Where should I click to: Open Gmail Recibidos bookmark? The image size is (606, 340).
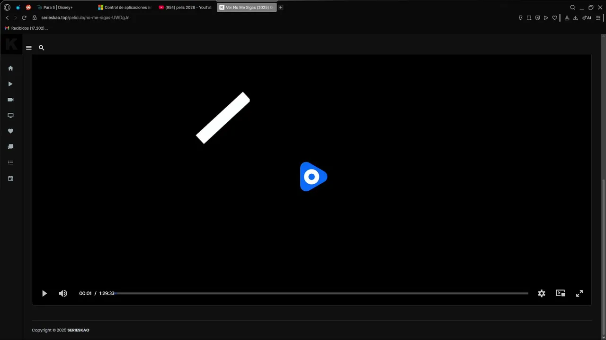point(26,28)
